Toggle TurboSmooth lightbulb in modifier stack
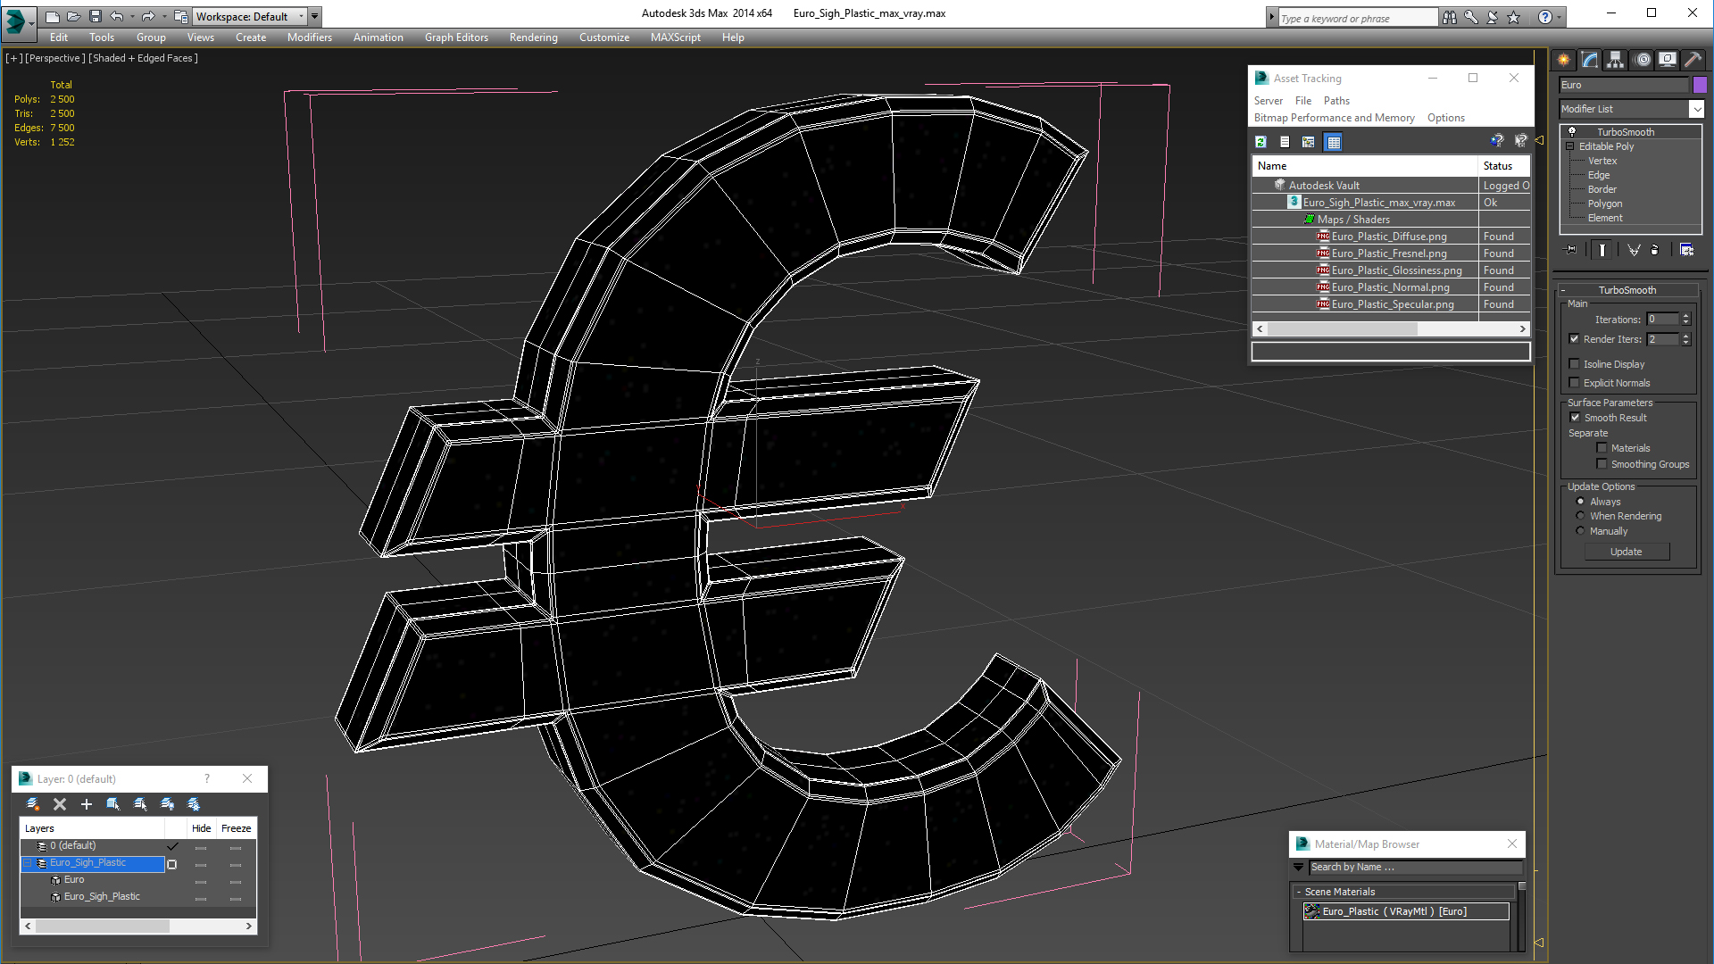 coord(1572,132)
